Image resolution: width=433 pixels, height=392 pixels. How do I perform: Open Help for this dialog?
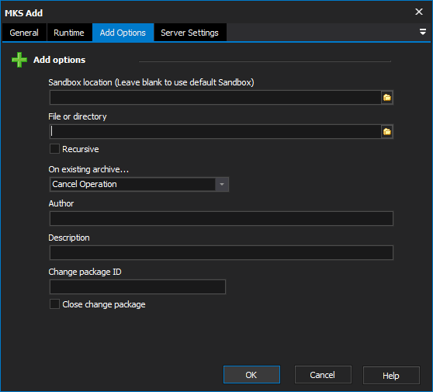(391, 375)
